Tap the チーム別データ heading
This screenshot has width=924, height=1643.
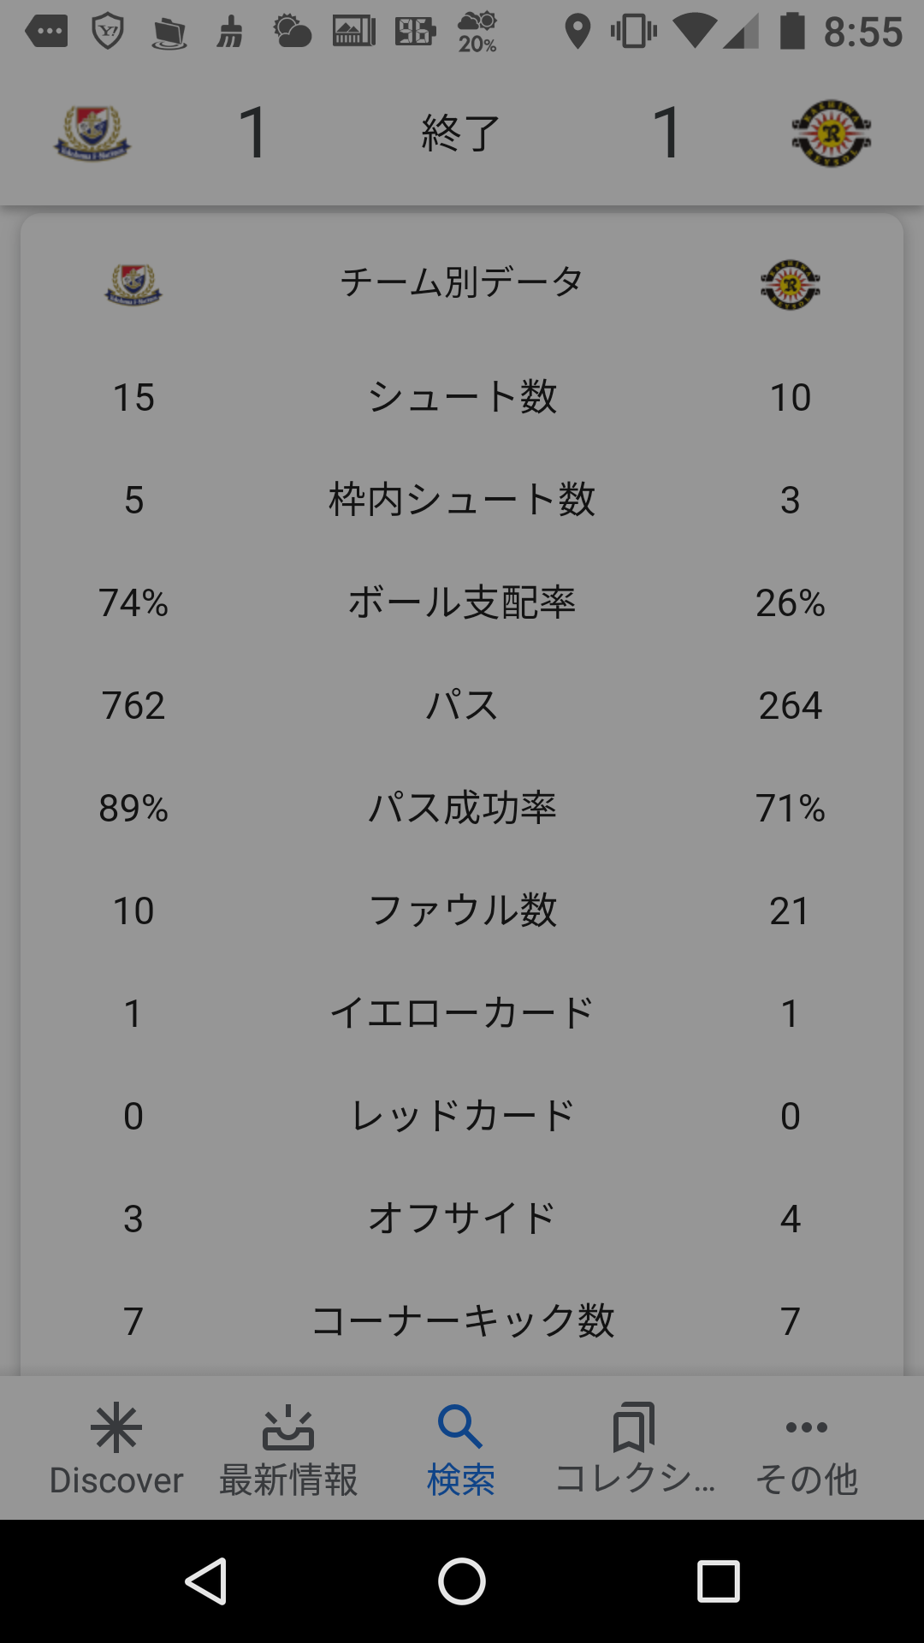click(x=461, y=282)
